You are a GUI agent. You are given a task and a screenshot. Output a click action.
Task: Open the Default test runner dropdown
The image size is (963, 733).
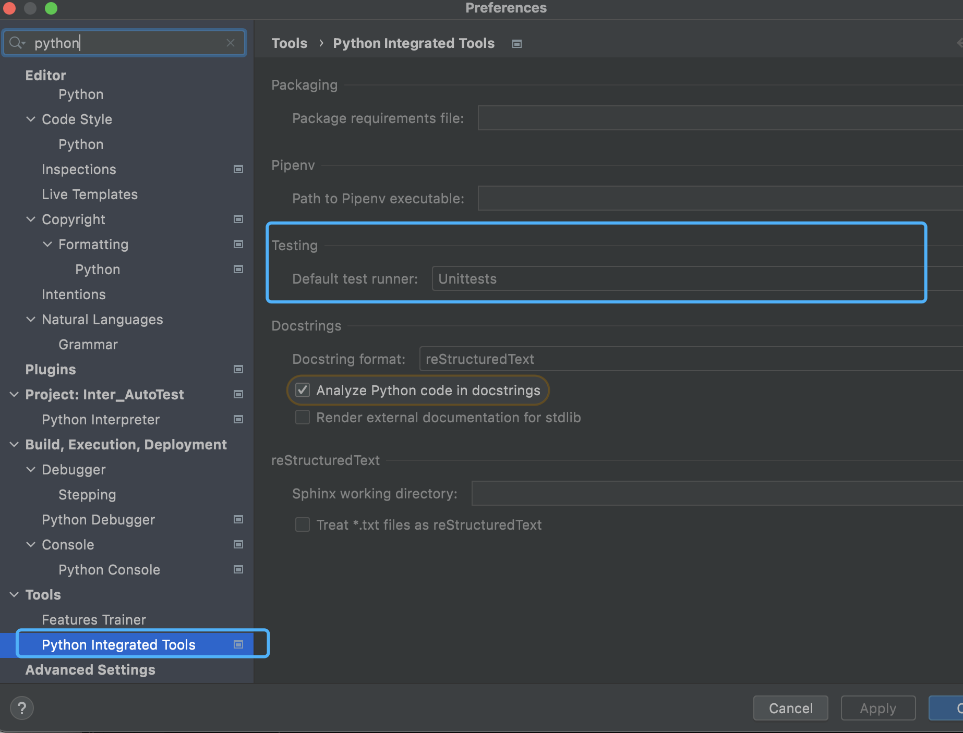tap(678, 278)
